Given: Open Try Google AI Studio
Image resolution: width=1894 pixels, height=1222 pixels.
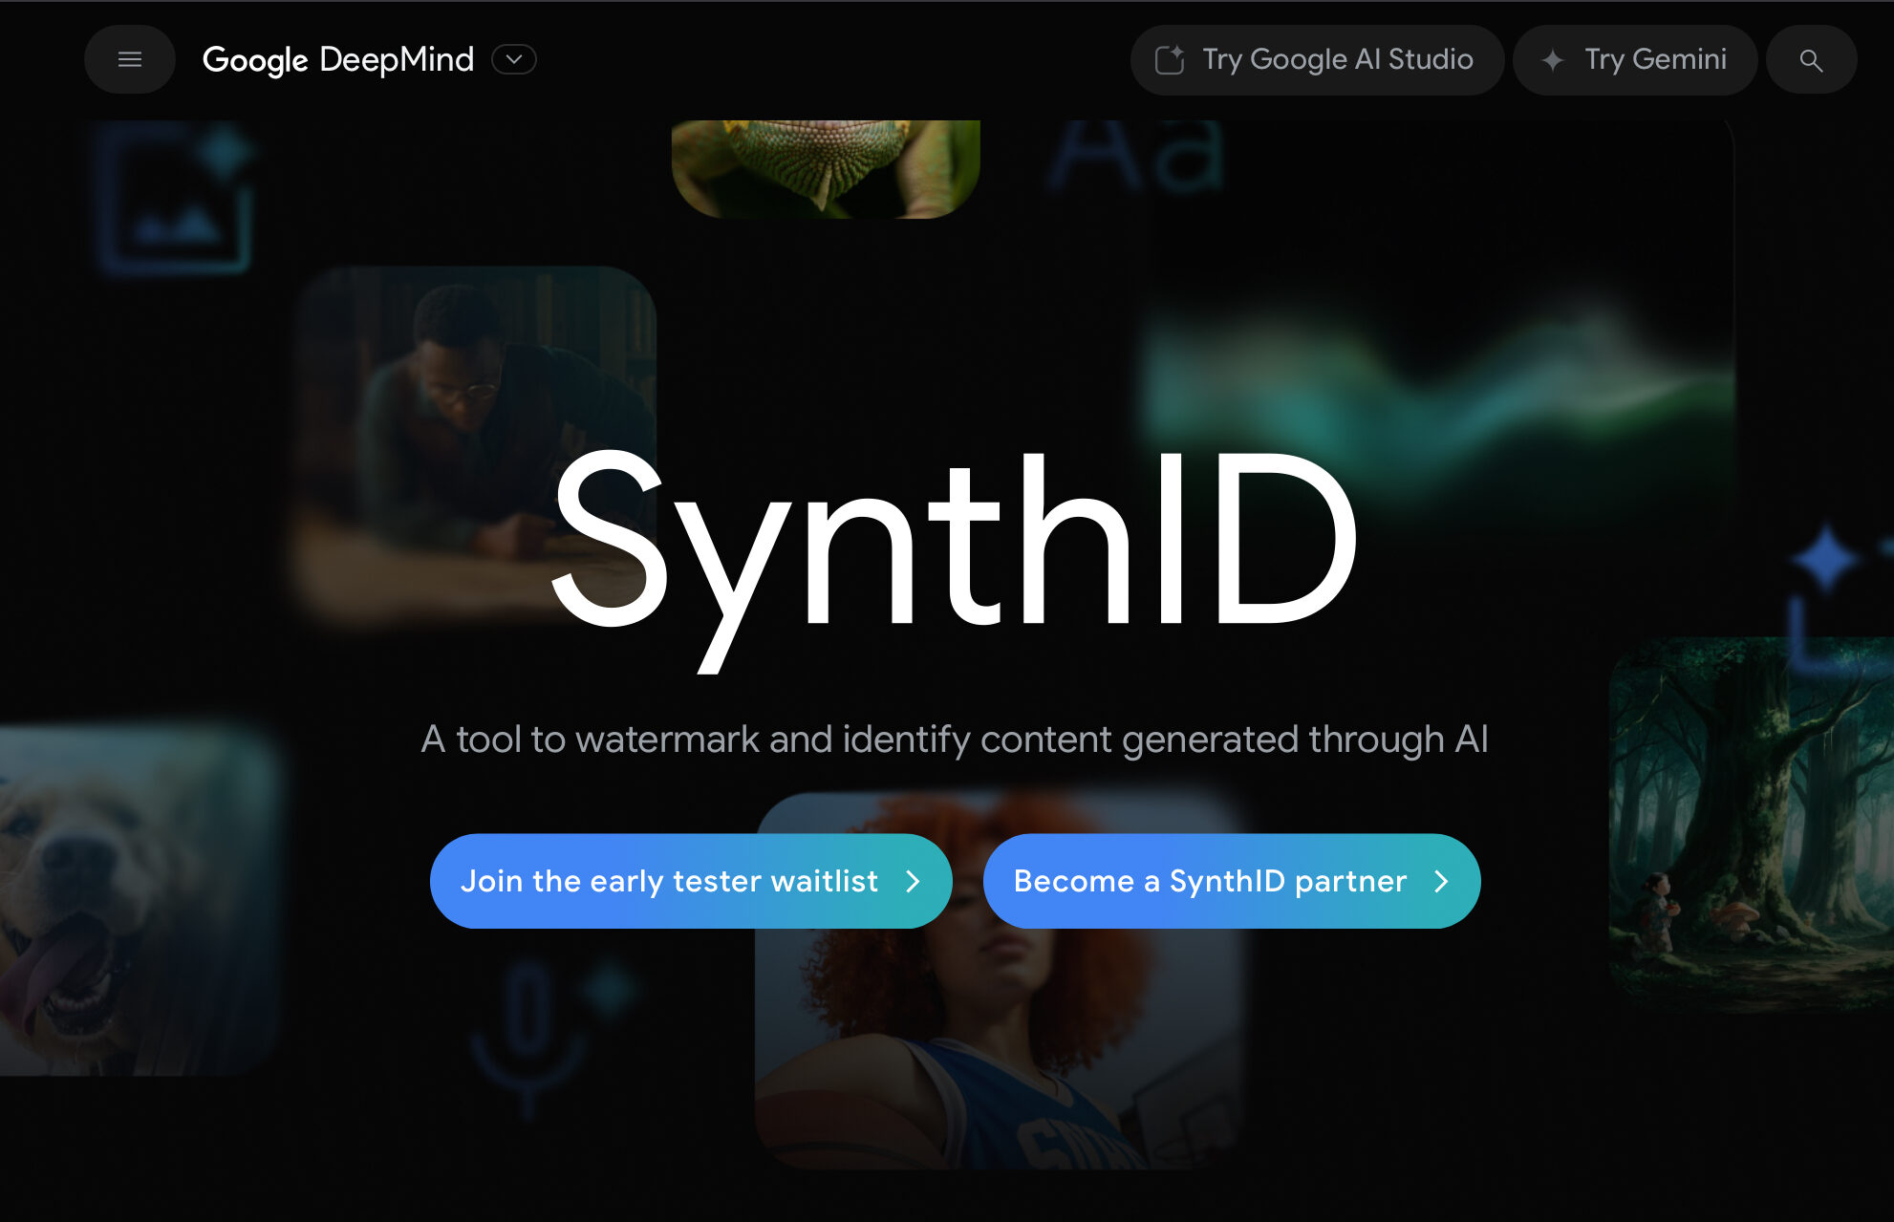Looking at the screenshot, I should [x=1317, y=60].
